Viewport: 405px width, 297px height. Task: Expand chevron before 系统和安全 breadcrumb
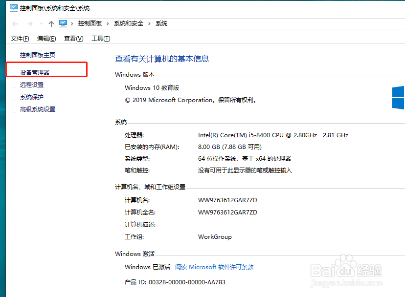click(x=108, y=24)
